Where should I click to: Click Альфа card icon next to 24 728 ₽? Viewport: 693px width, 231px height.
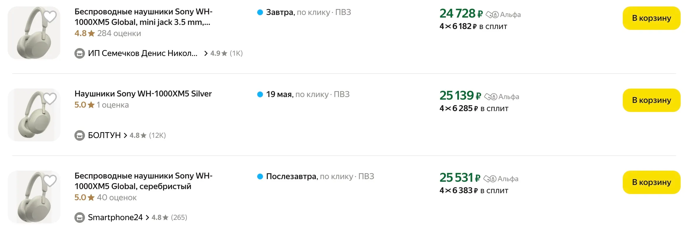click(x=492, y=15)
